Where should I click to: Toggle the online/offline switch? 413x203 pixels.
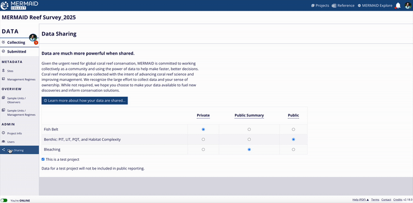click(4, 200)
